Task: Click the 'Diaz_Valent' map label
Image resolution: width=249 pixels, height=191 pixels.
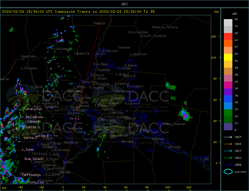Action: coord(33,159)
